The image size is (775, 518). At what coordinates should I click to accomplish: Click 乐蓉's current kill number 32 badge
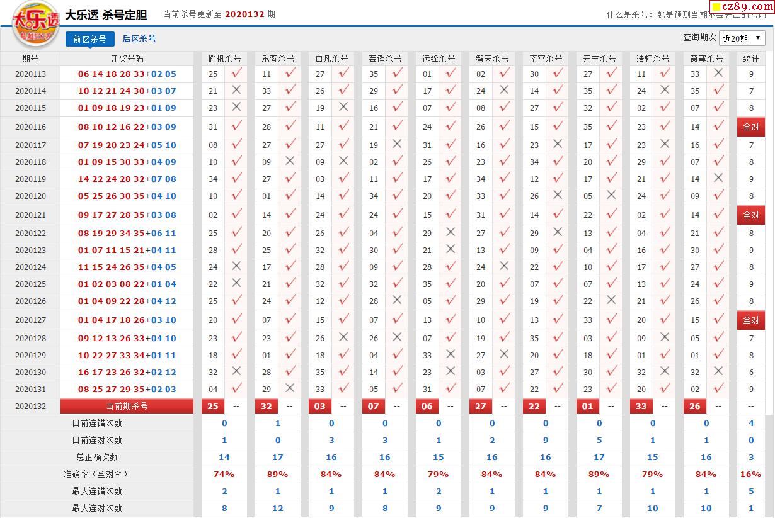267,407
